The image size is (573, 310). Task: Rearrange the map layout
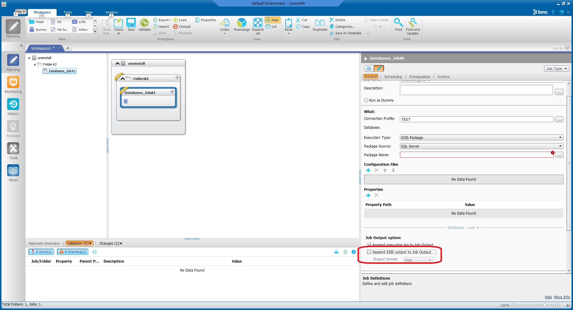coord(242,25)
